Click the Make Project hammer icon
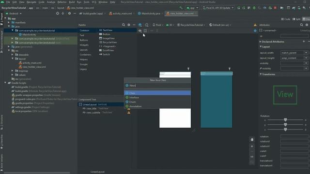This screenshot has width=310, height=174. [181, 8]
